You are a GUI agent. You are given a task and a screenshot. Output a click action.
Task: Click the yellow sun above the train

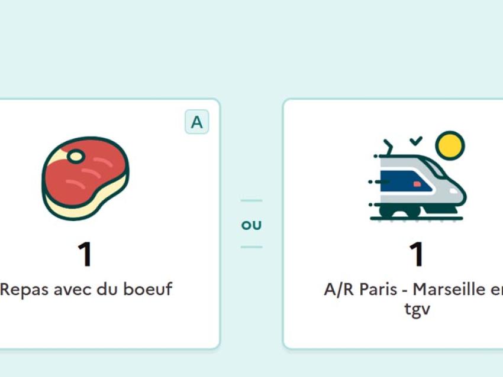point(450,145)
